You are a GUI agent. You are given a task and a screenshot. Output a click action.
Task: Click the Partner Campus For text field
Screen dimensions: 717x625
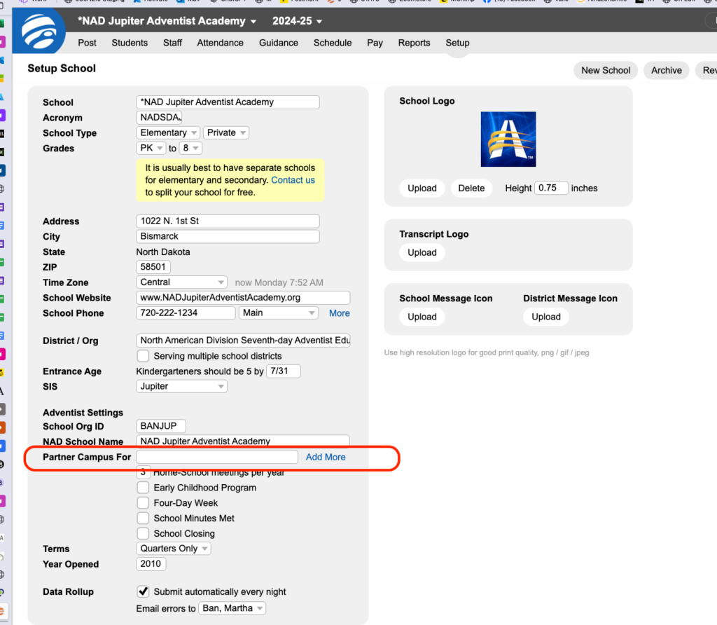click(217, 457)
